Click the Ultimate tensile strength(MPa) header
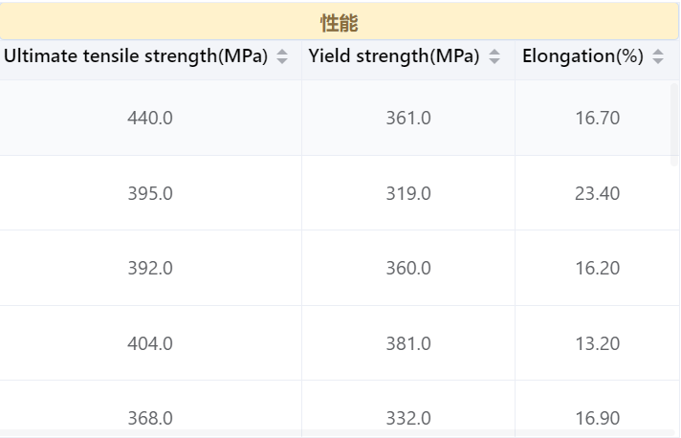 (x=136, y=56)
